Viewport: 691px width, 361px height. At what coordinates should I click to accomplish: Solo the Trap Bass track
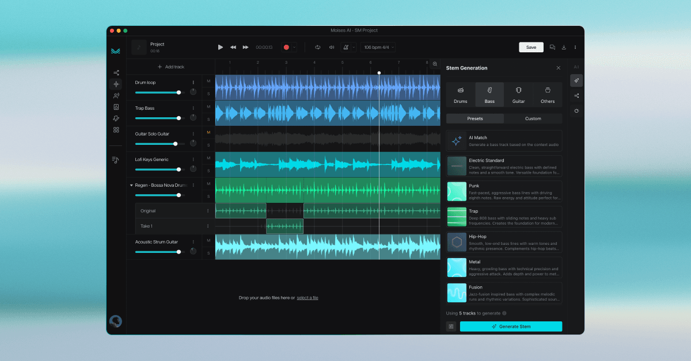(x=208, y=120)
